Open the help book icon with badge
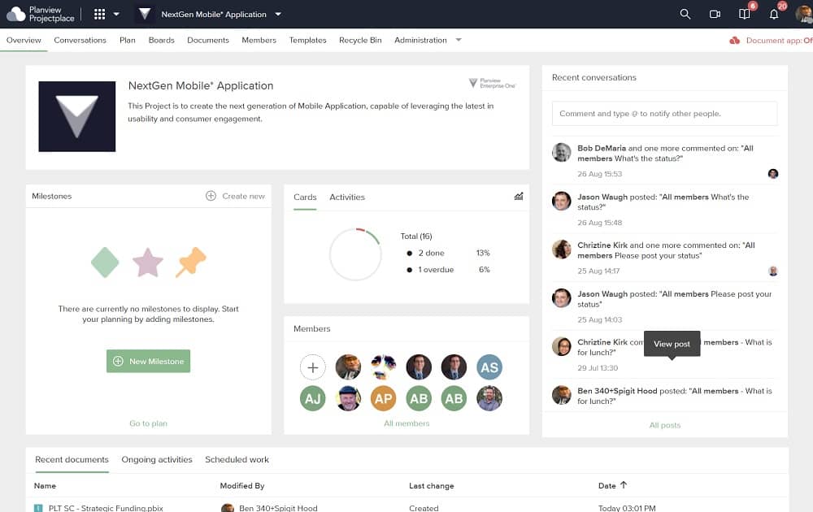The width and height of the screenshot is (813, 512). click(x=745, y=14)
